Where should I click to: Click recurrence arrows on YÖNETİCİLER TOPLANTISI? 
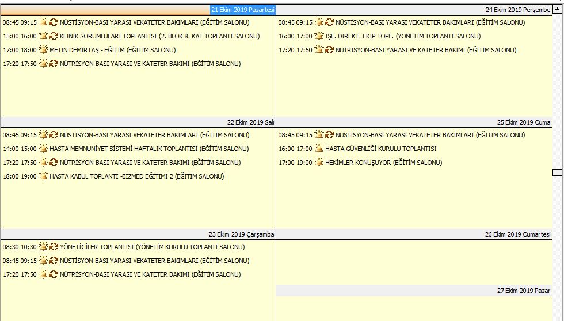pos(54,247)
